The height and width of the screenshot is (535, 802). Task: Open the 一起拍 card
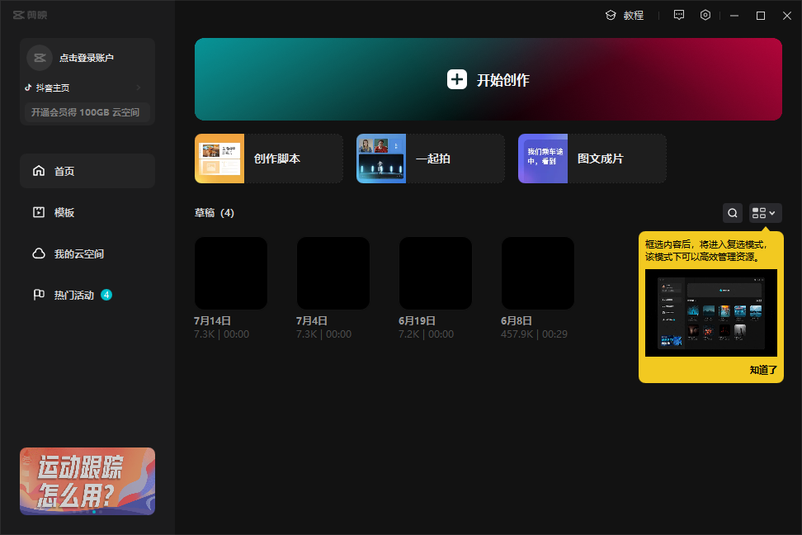point(430,159)
